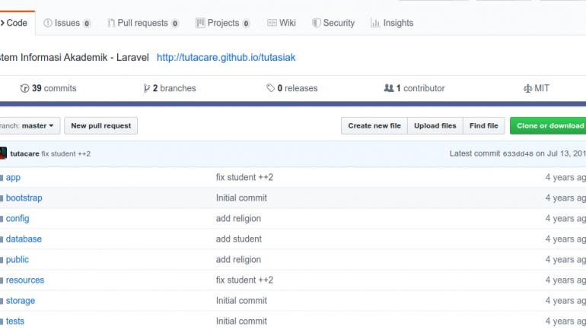View the Security tab
586x329 pixels.
tap(333, 23)
